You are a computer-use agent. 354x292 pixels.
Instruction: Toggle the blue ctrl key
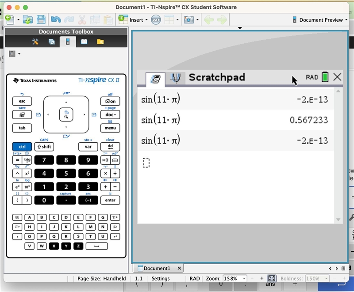pos(22,147)
